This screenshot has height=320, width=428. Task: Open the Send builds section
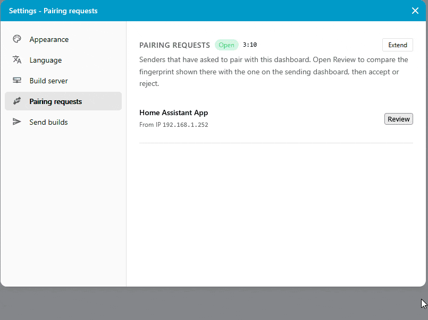(63, 122)
